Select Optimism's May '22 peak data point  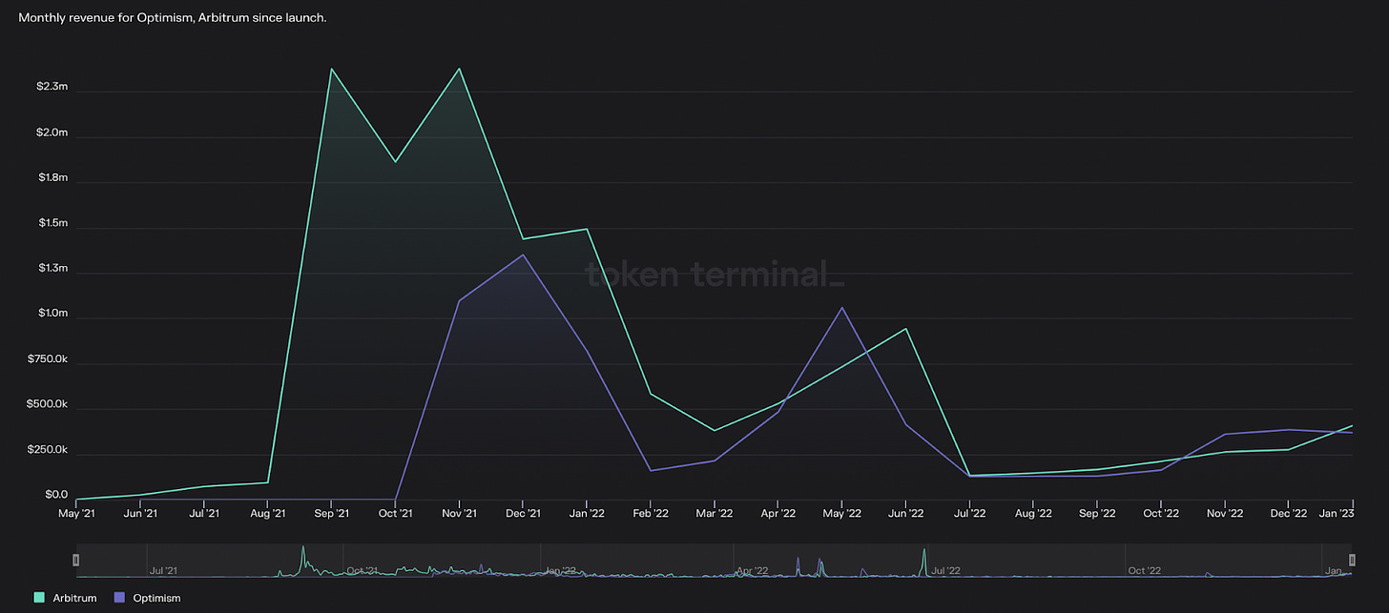coord(842,308)
